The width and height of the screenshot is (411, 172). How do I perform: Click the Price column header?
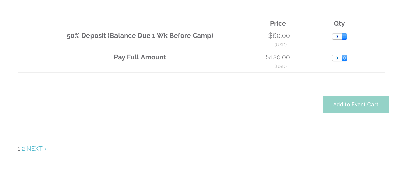tap(278, 23)
